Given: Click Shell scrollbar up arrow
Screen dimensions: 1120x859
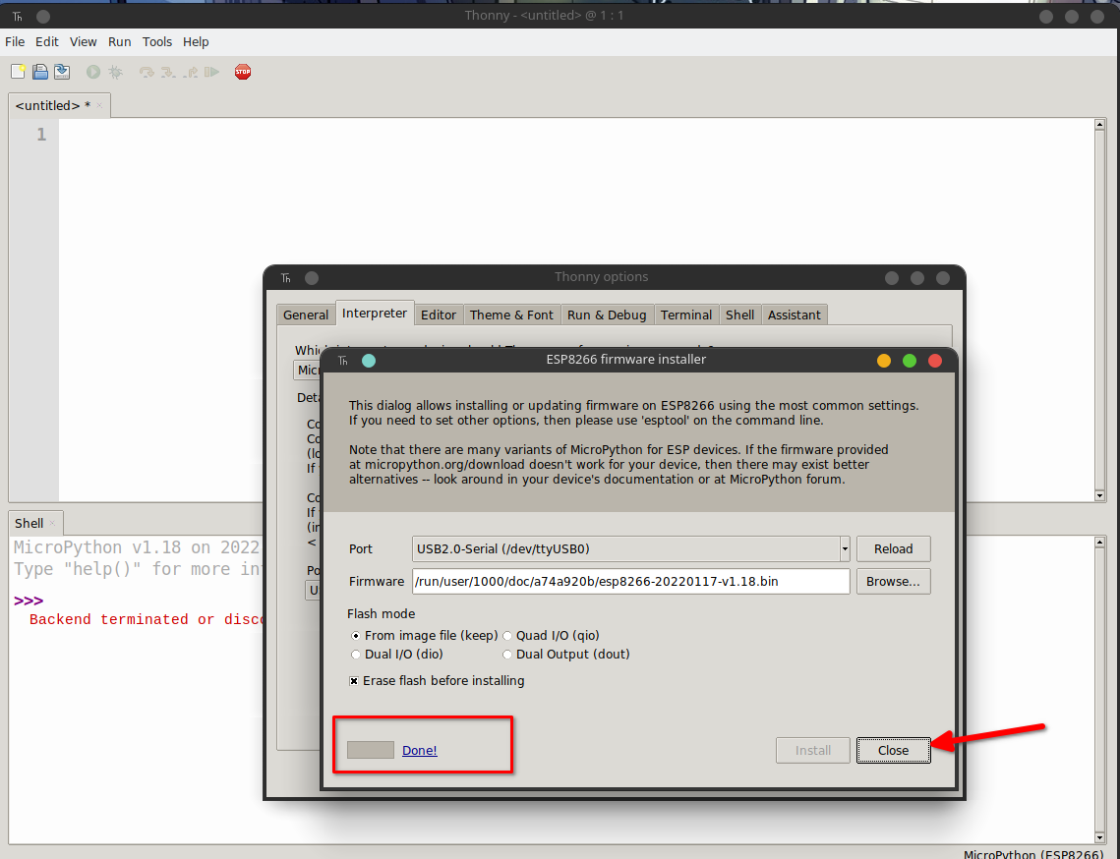Looking at the screenshot, I should (x=1099, y=542).
